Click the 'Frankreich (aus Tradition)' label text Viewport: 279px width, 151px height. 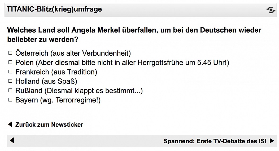(56, 72)
